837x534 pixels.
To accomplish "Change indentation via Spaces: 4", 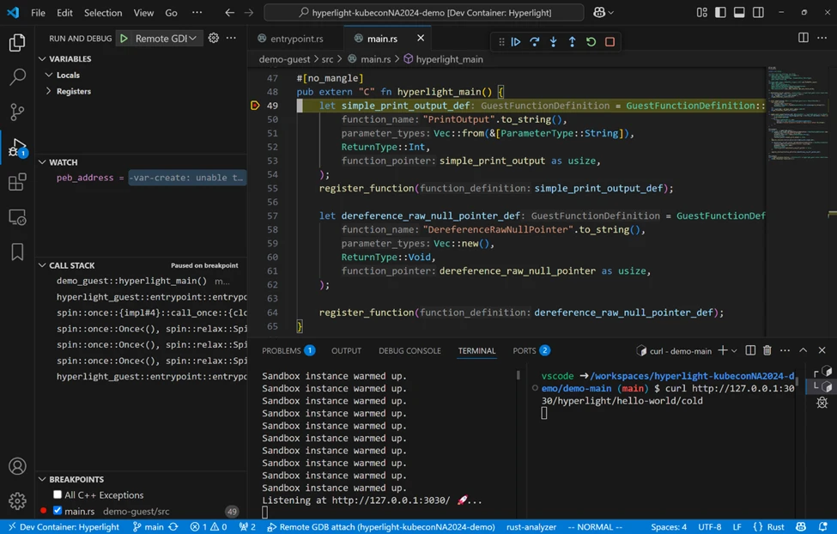I will [x=669, y=526].
